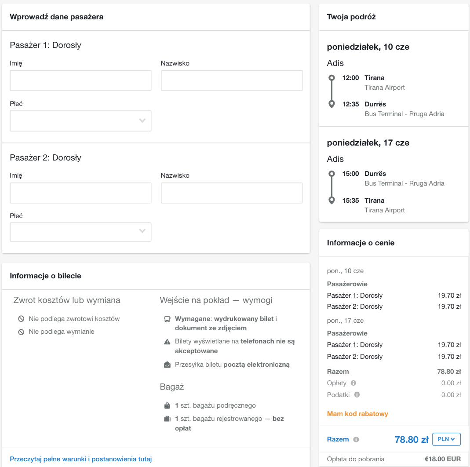Screen dimensions: 470x467
Task: Click Informacje o bilecie heading
Action: [46, 276]
